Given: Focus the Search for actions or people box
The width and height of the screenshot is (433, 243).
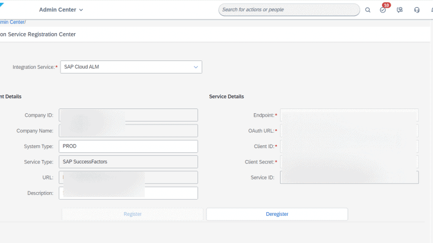Looking at the screenshot, I should (x=289, y=9).
